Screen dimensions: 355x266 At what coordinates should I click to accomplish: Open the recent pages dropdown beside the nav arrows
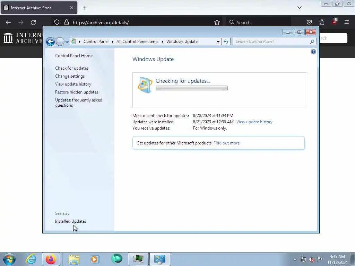(67, 42)
